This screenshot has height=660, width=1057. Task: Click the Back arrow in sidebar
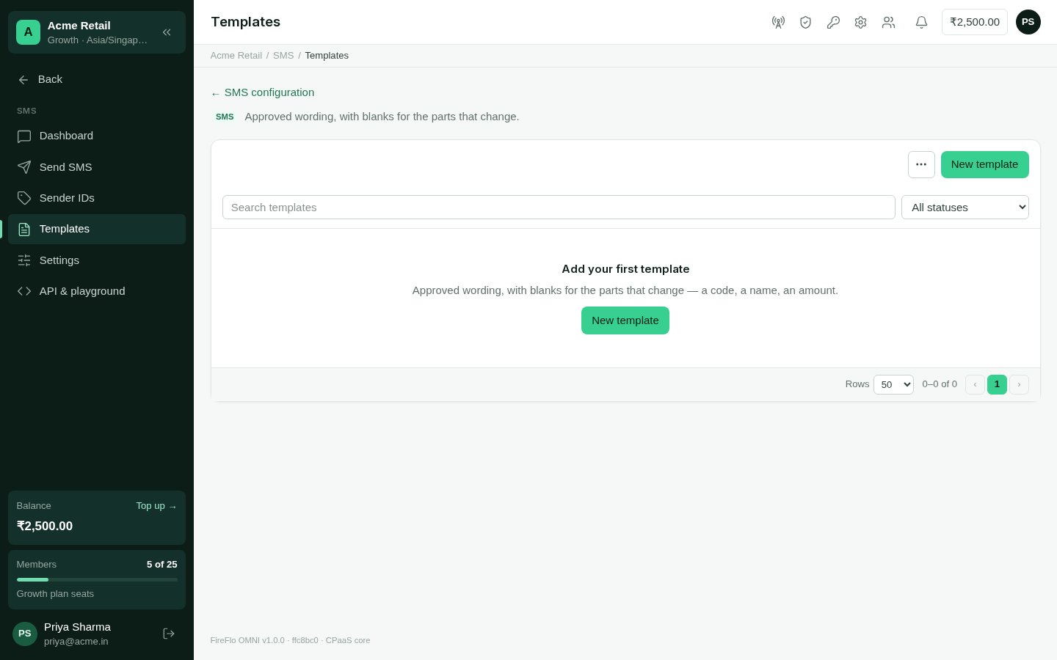23,79
